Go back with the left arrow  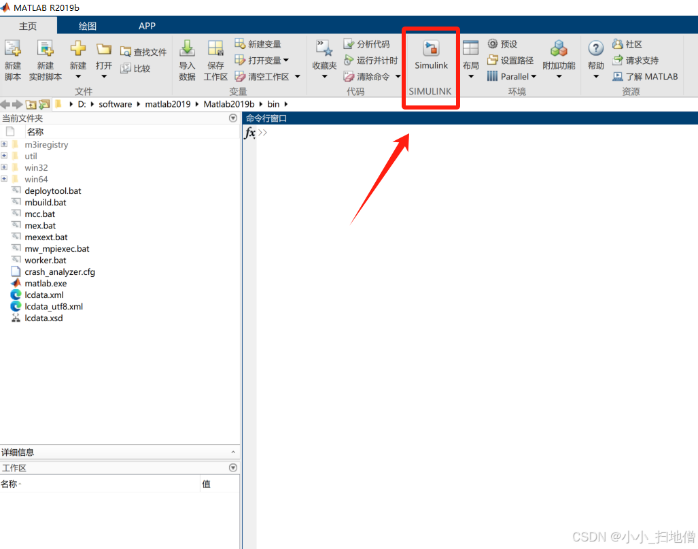point(5,104)
